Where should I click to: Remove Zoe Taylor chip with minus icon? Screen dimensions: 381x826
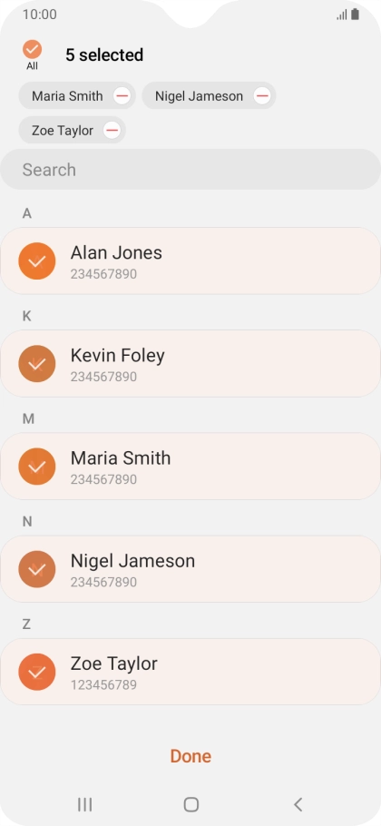(x=112, y=130)
